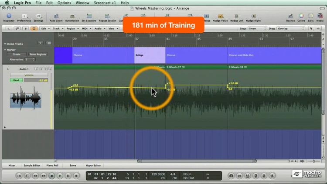Open the Lists panel
Viewport: 327px width, 184px height.
point(311,17)
